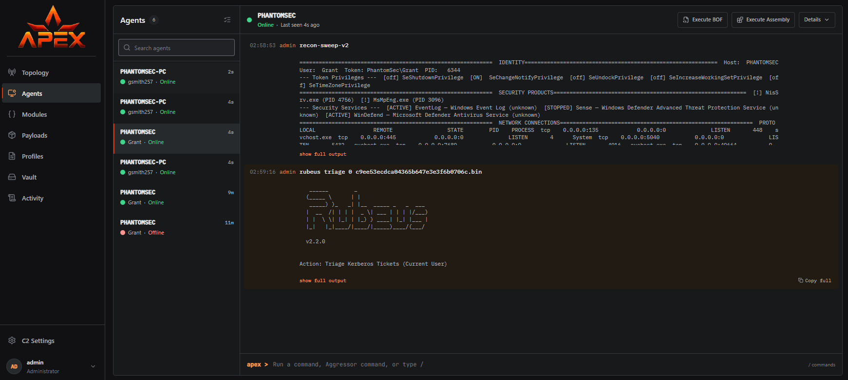Click the Copy full clipboard icon
Screen dimensions: 848x380
pyautogui.click(x=800, y=280)
